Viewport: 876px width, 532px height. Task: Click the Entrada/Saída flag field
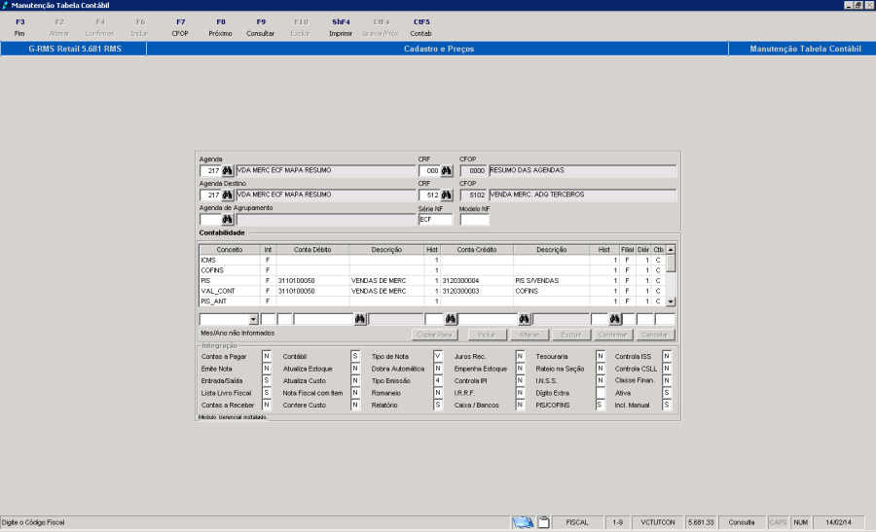click(x=267, y=380)
